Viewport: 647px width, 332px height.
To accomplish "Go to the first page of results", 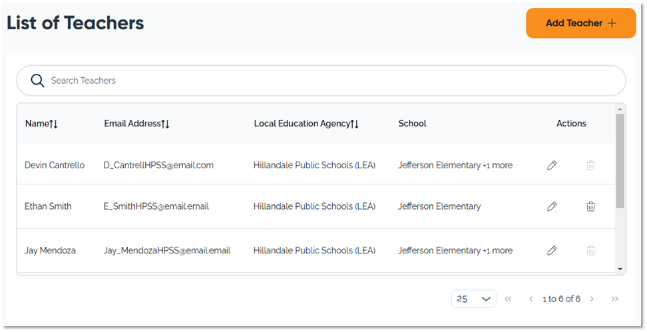I will [x=508, y=299].
